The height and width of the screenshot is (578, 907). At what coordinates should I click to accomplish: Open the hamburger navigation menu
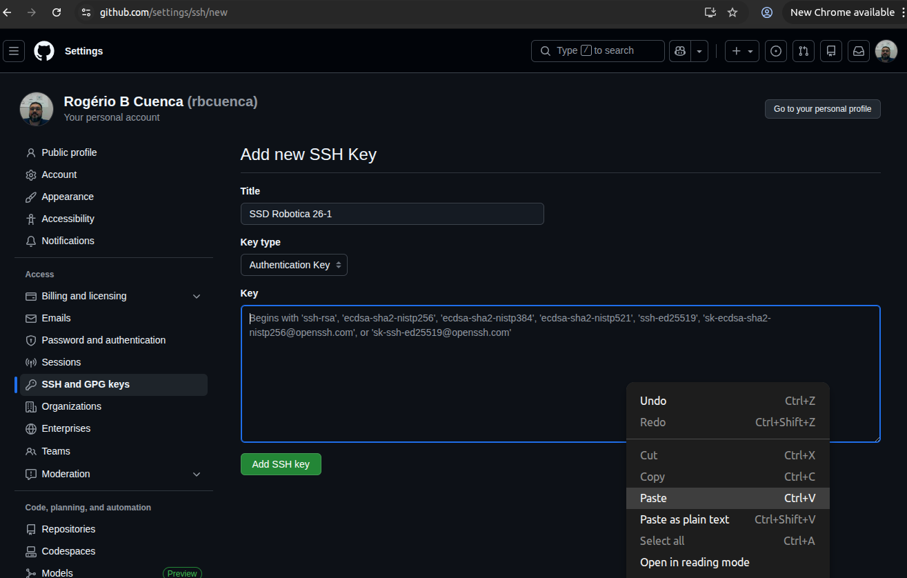click(x=14, y=51)
